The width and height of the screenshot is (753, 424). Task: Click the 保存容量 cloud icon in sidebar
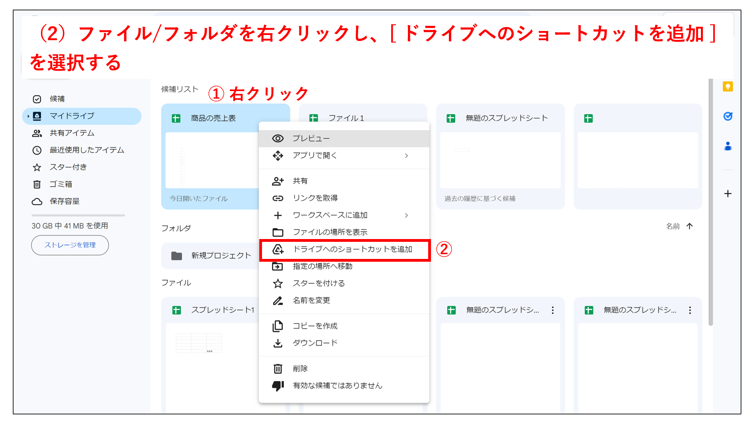(x=37, y=201)
